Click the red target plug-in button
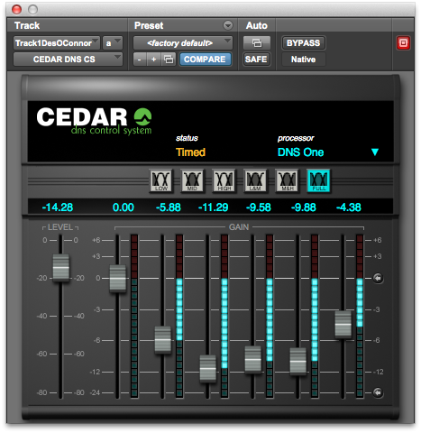Screen dimensions: 421x433 coord(403,43)
